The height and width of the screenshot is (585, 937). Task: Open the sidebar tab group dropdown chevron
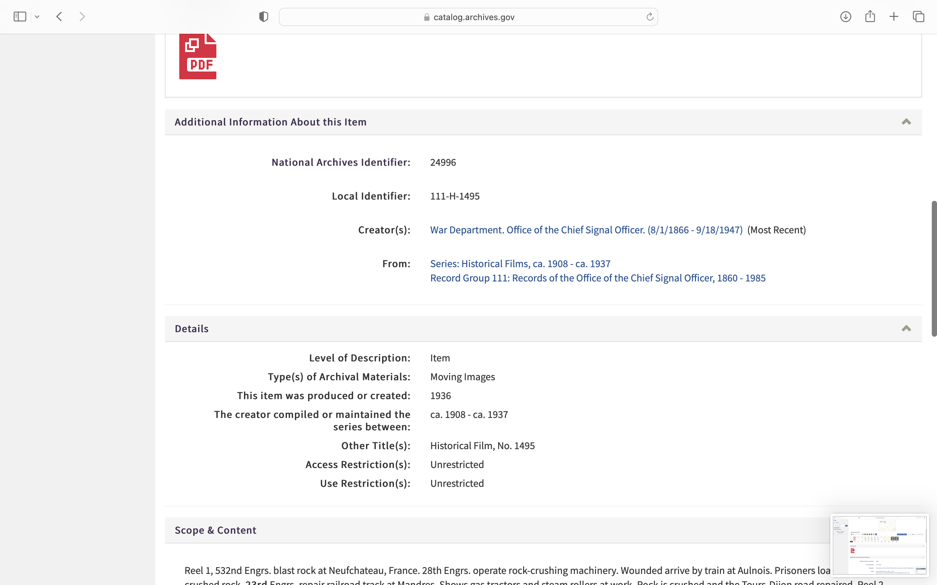pyautogui.click(x=37, y=17)
